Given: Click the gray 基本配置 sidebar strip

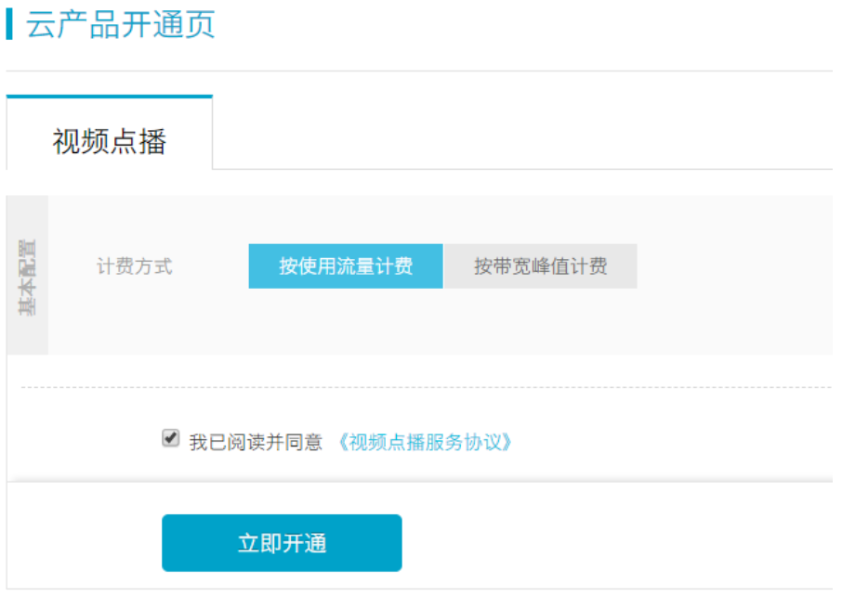Looking at the screenshot, I should tap(27, 276).
